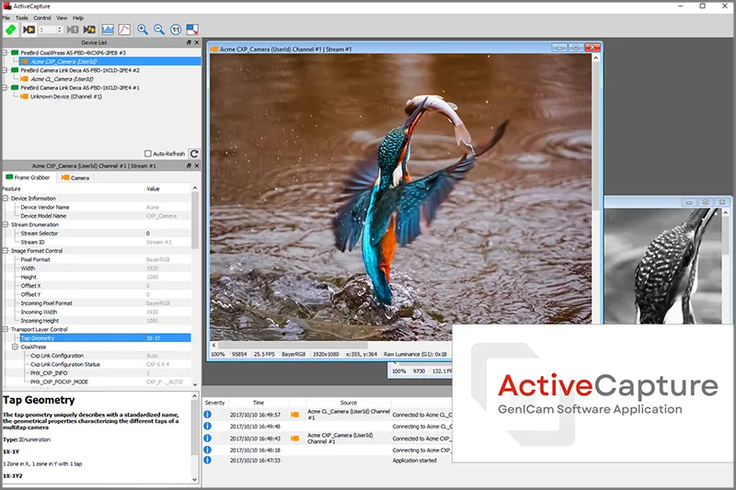Screen dimensions: 736x490
Task: Click the kingfisher image in stream window
Action: (x=401, y=197)
